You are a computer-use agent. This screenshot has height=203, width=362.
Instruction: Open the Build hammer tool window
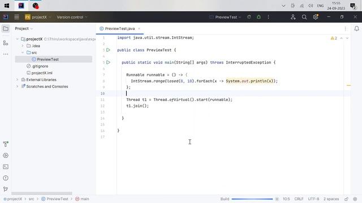click(x=6, y=144)
